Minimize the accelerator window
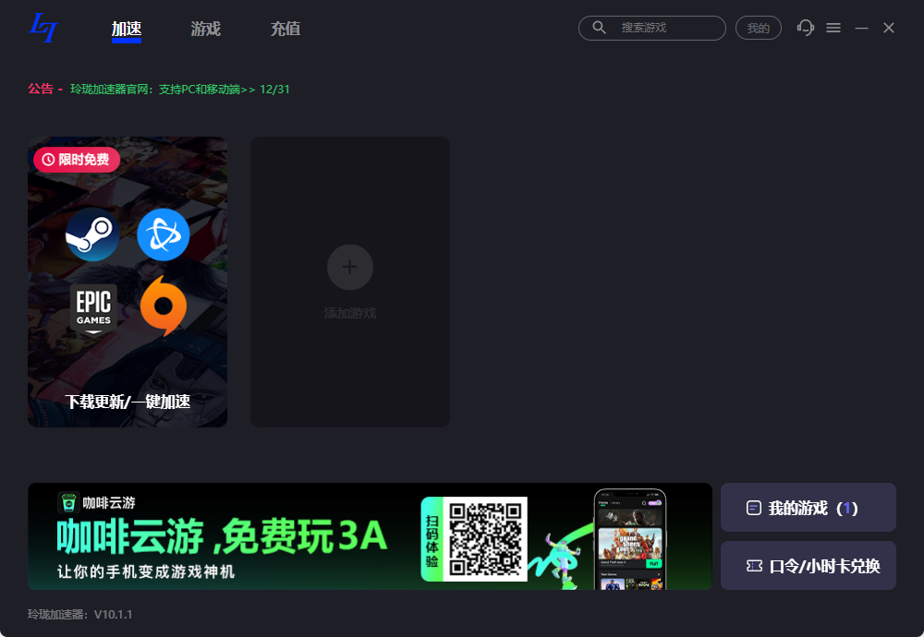 tap(861, 28)
